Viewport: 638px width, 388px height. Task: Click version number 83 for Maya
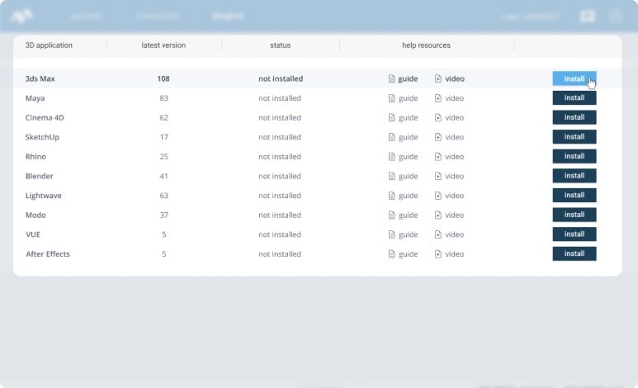pos(164,98)
